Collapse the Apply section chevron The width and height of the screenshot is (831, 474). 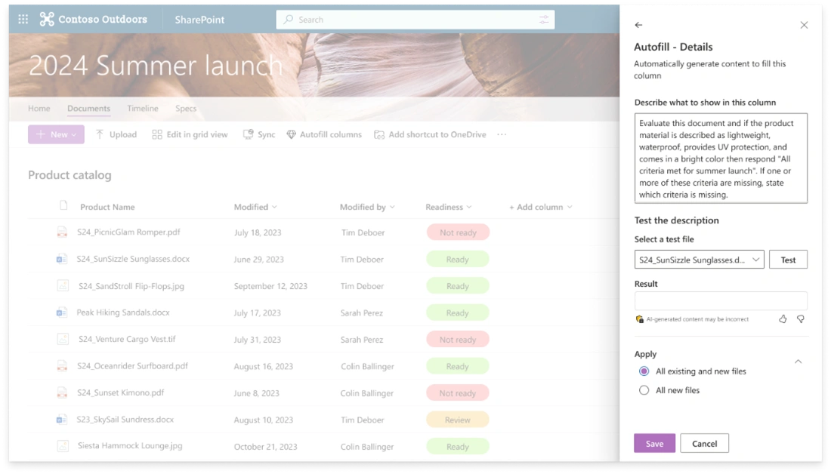(799, 362)
